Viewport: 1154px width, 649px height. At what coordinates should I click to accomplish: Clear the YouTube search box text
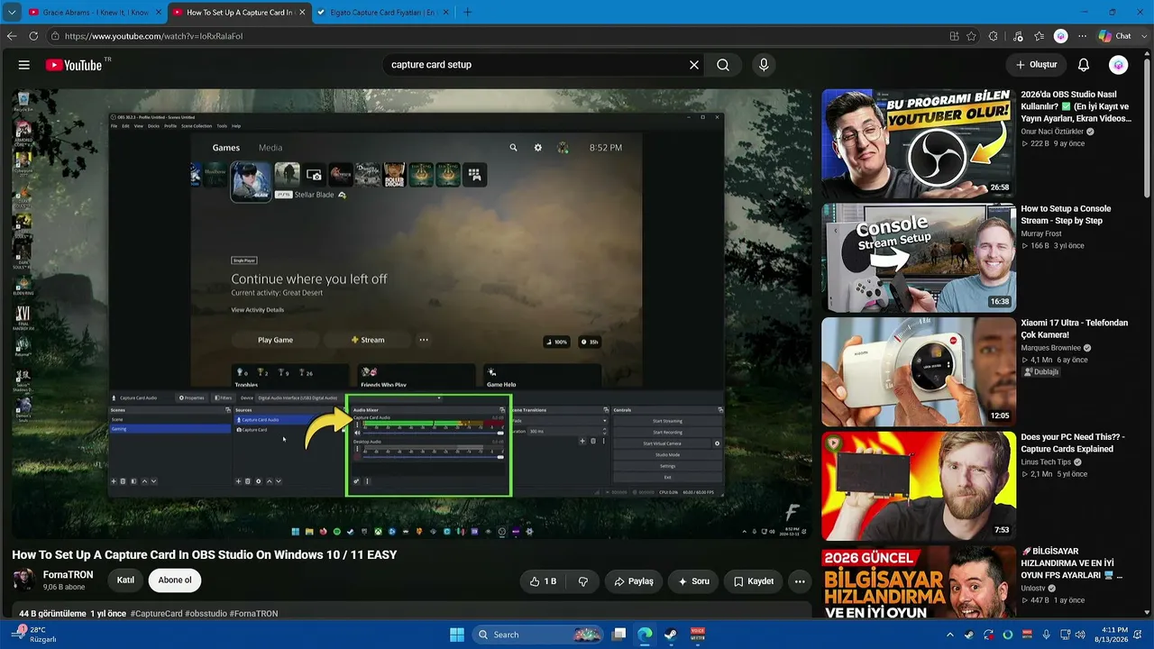click(x=694, y=65)
